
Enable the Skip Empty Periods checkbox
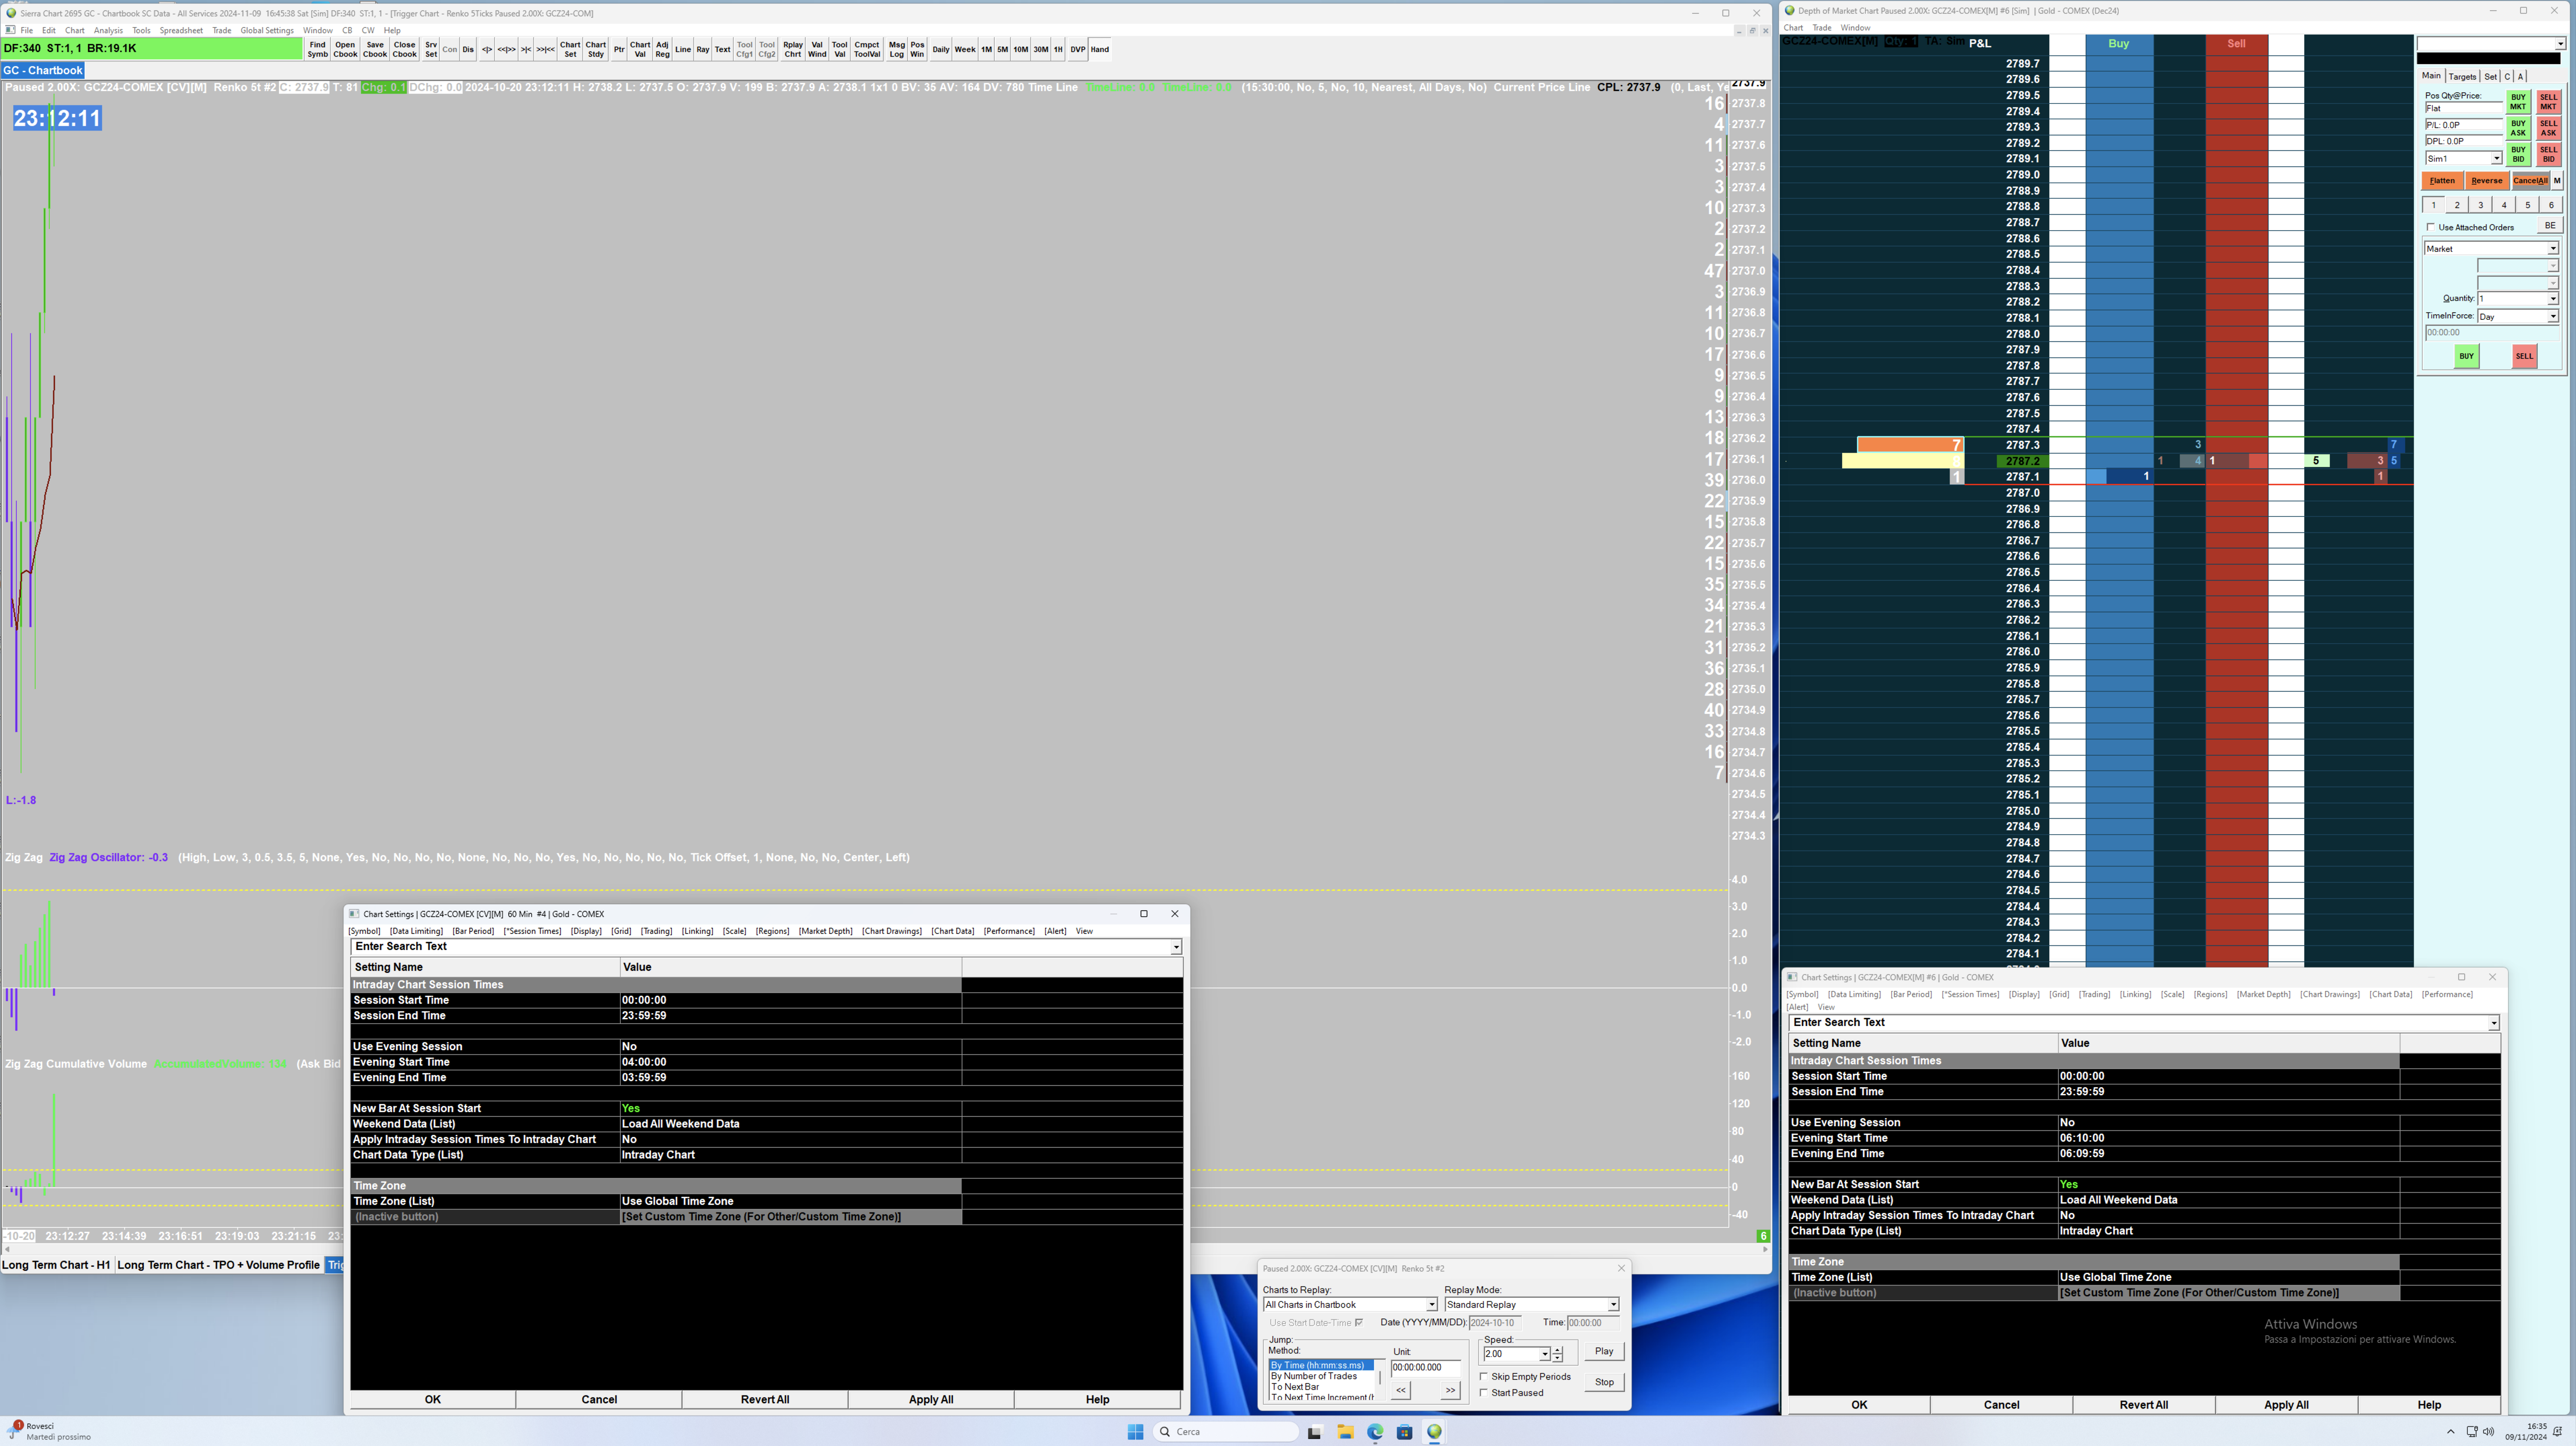(1484, 1377)
